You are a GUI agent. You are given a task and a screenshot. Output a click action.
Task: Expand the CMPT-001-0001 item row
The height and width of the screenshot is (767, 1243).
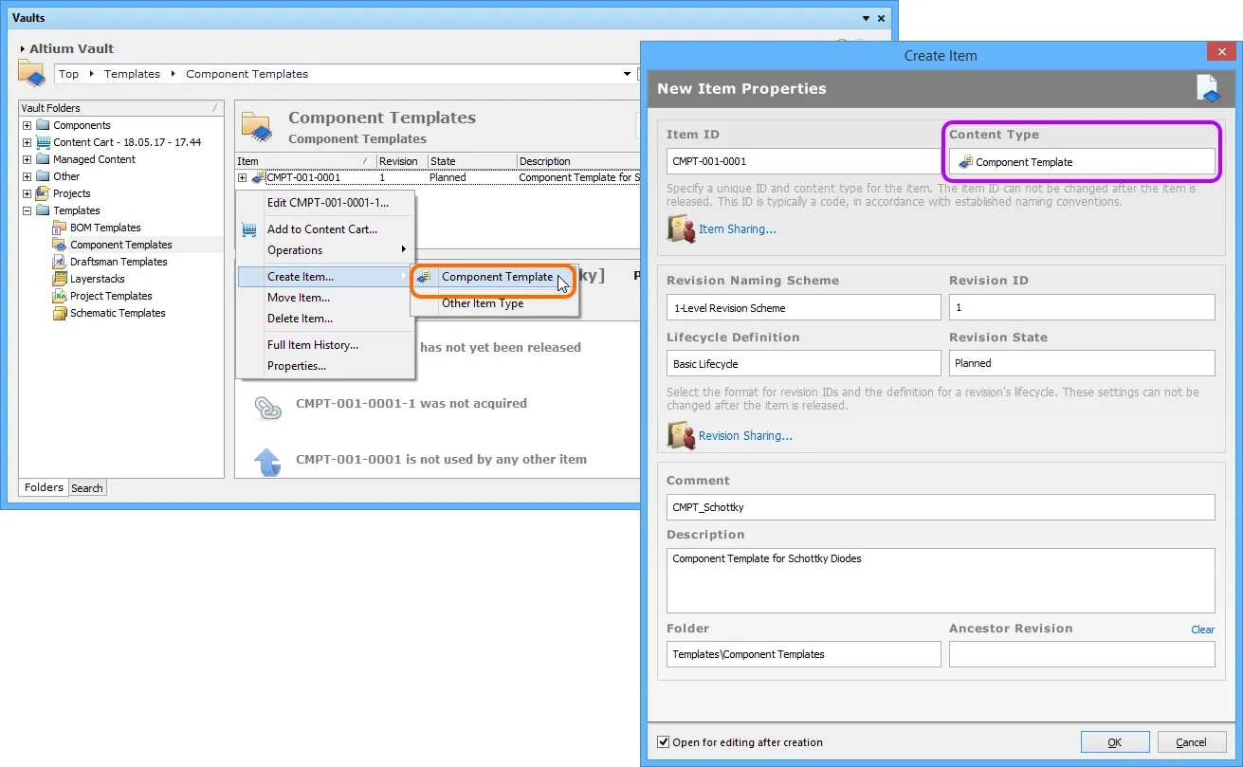click(x=242, y=177)
